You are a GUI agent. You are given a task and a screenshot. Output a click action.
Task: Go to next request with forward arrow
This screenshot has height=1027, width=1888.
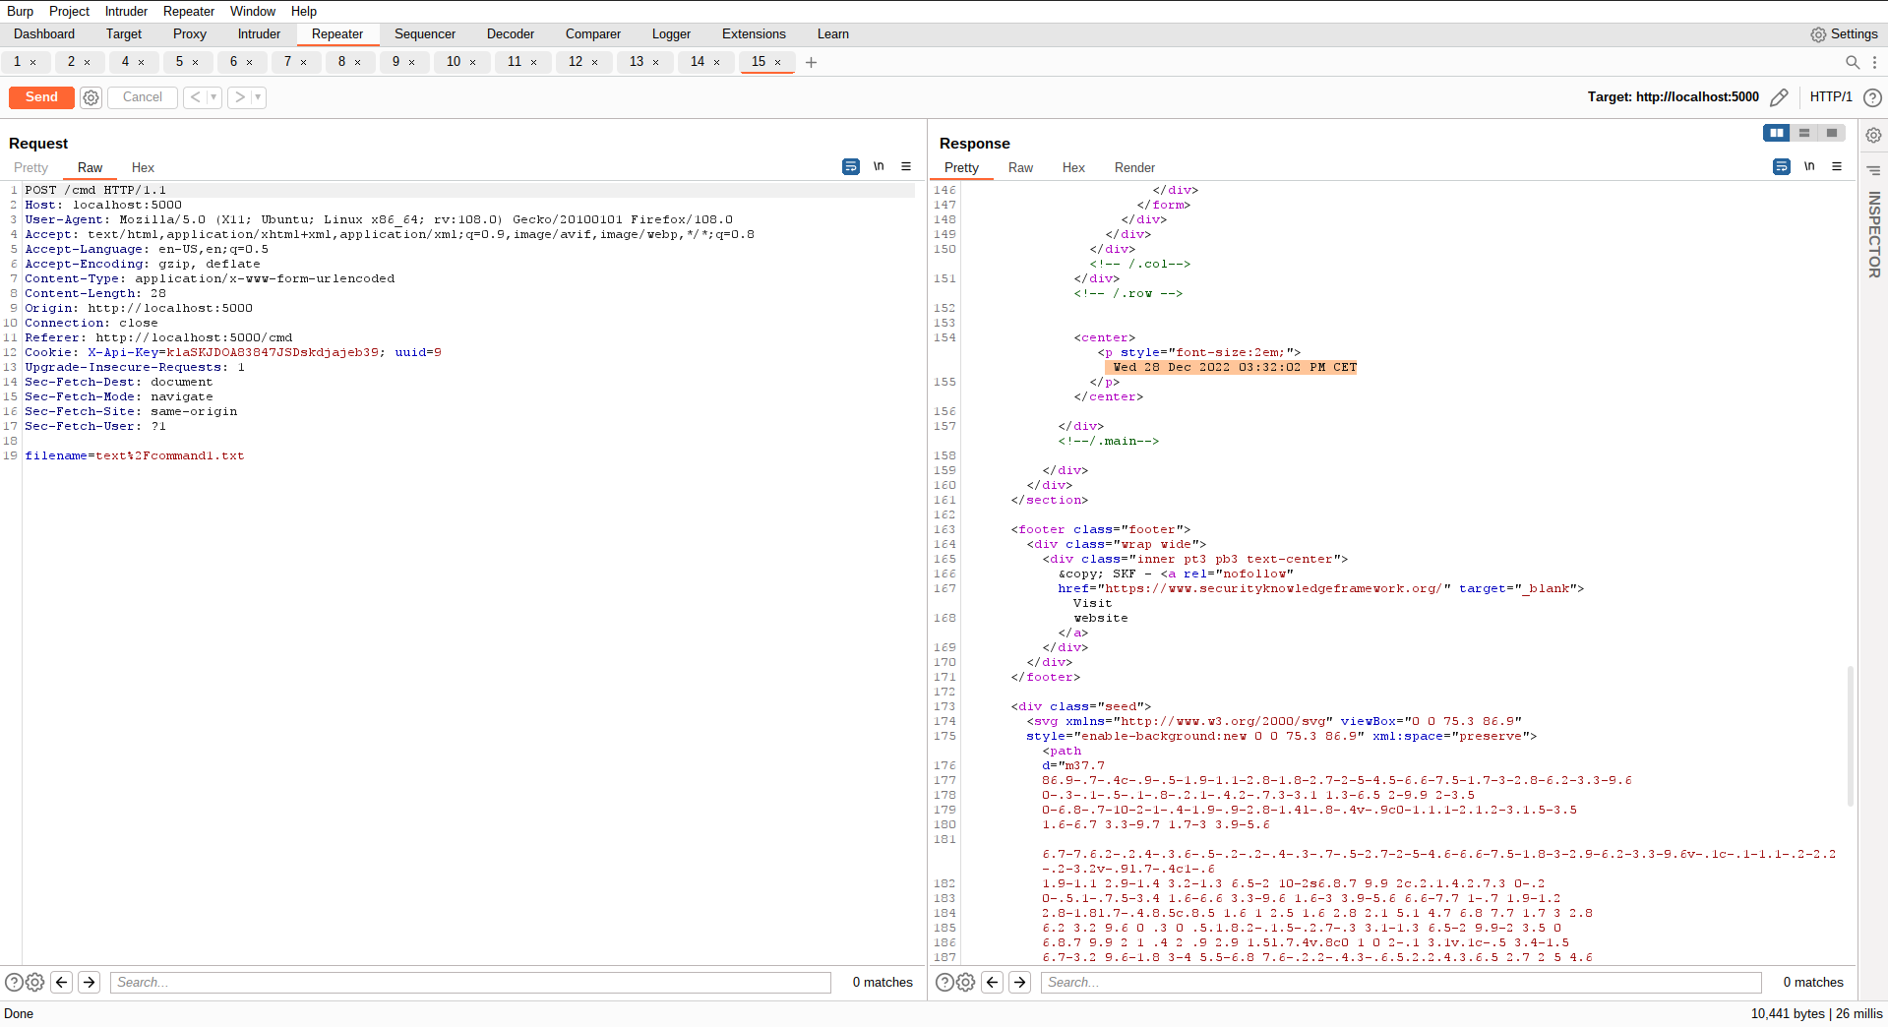point(239,97)
